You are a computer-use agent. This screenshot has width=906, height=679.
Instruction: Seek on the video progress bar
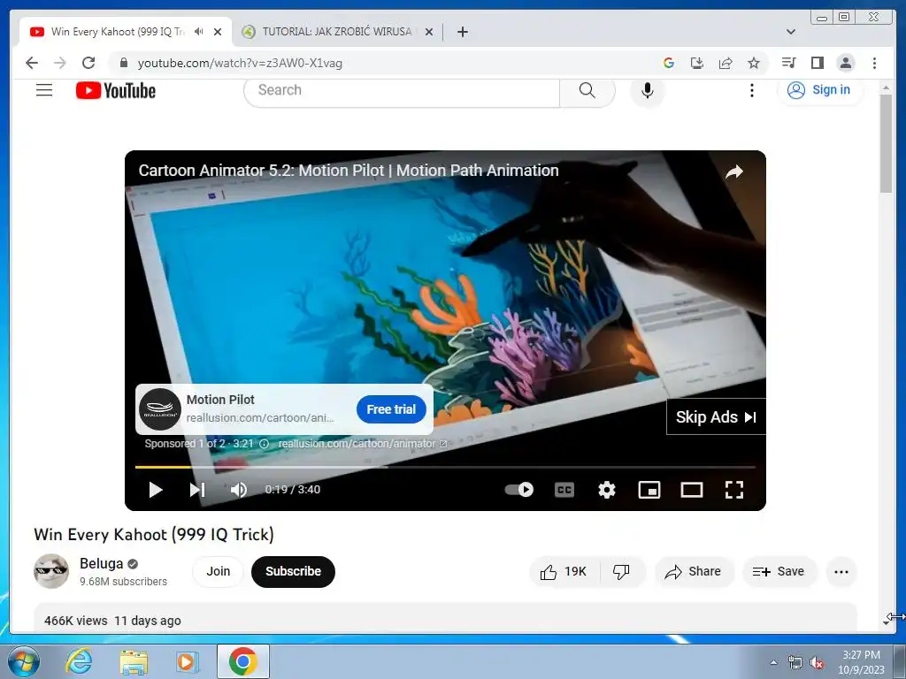tap(445, 467)
